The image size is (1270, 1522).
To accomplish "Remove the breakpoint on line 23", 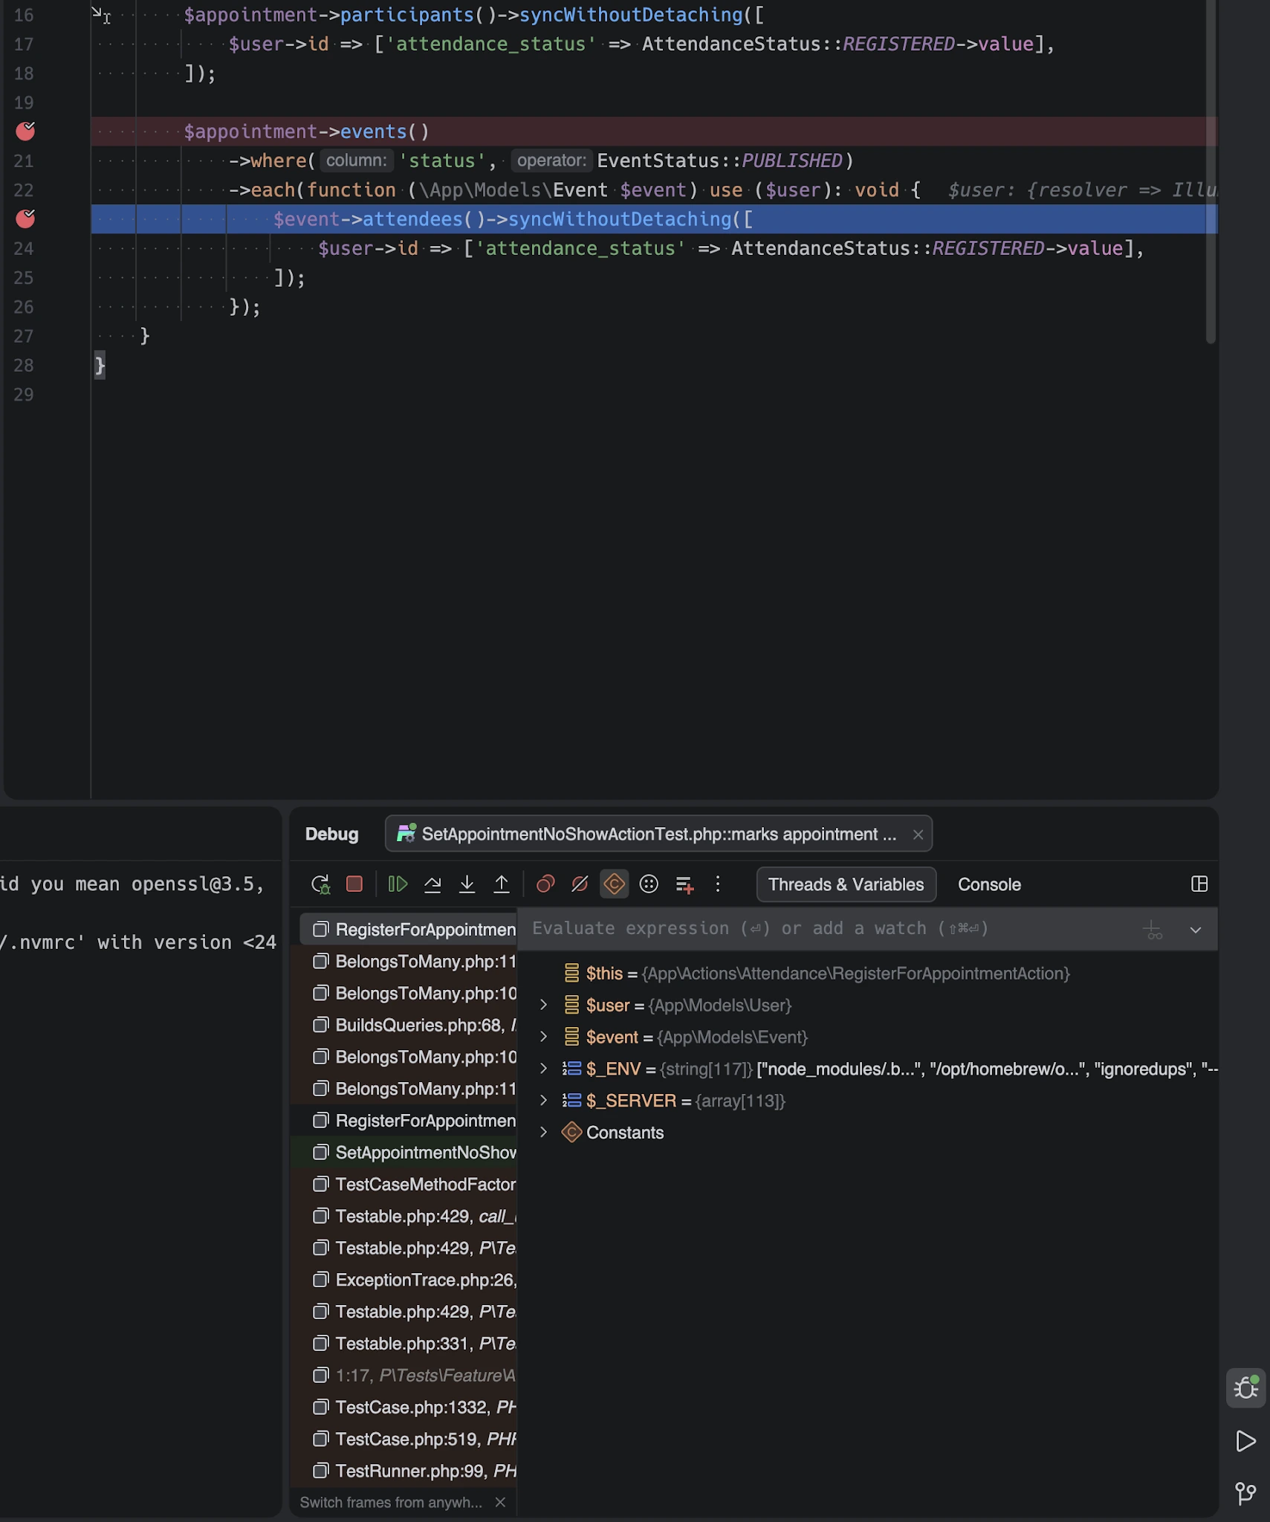I will tap(25, 219).
